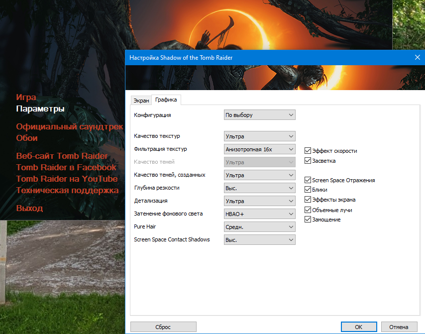Screen dimensions: 425x334
Task: Switch to the Экран tab
Action: (x=141, y=101)
